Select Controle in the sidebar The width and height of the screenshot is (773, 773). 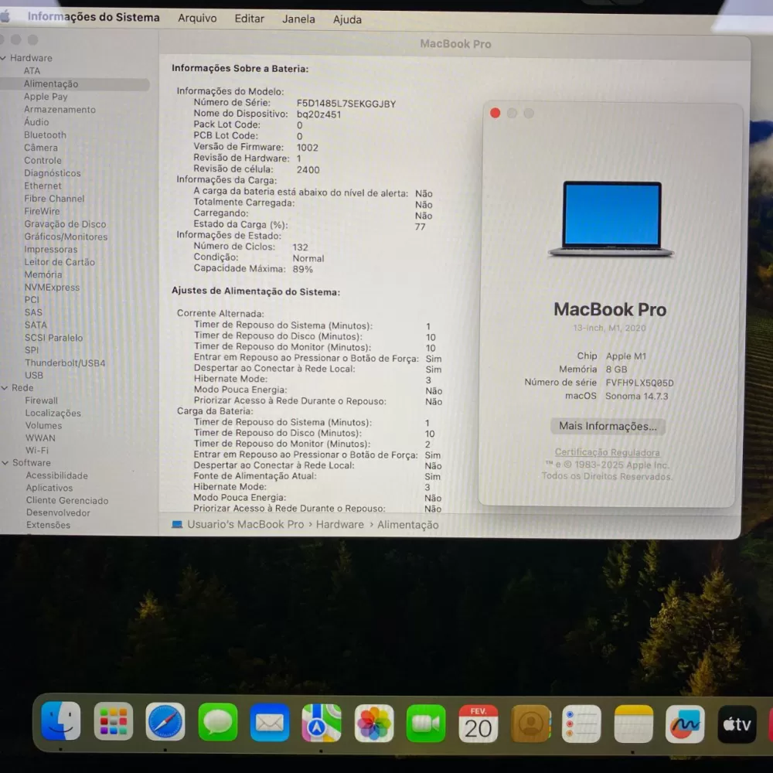point(43,160)
